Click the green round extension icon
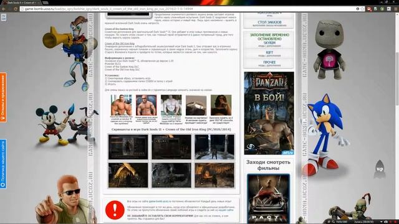The width and height of the screenshot is (399, 224). [382, 9]
